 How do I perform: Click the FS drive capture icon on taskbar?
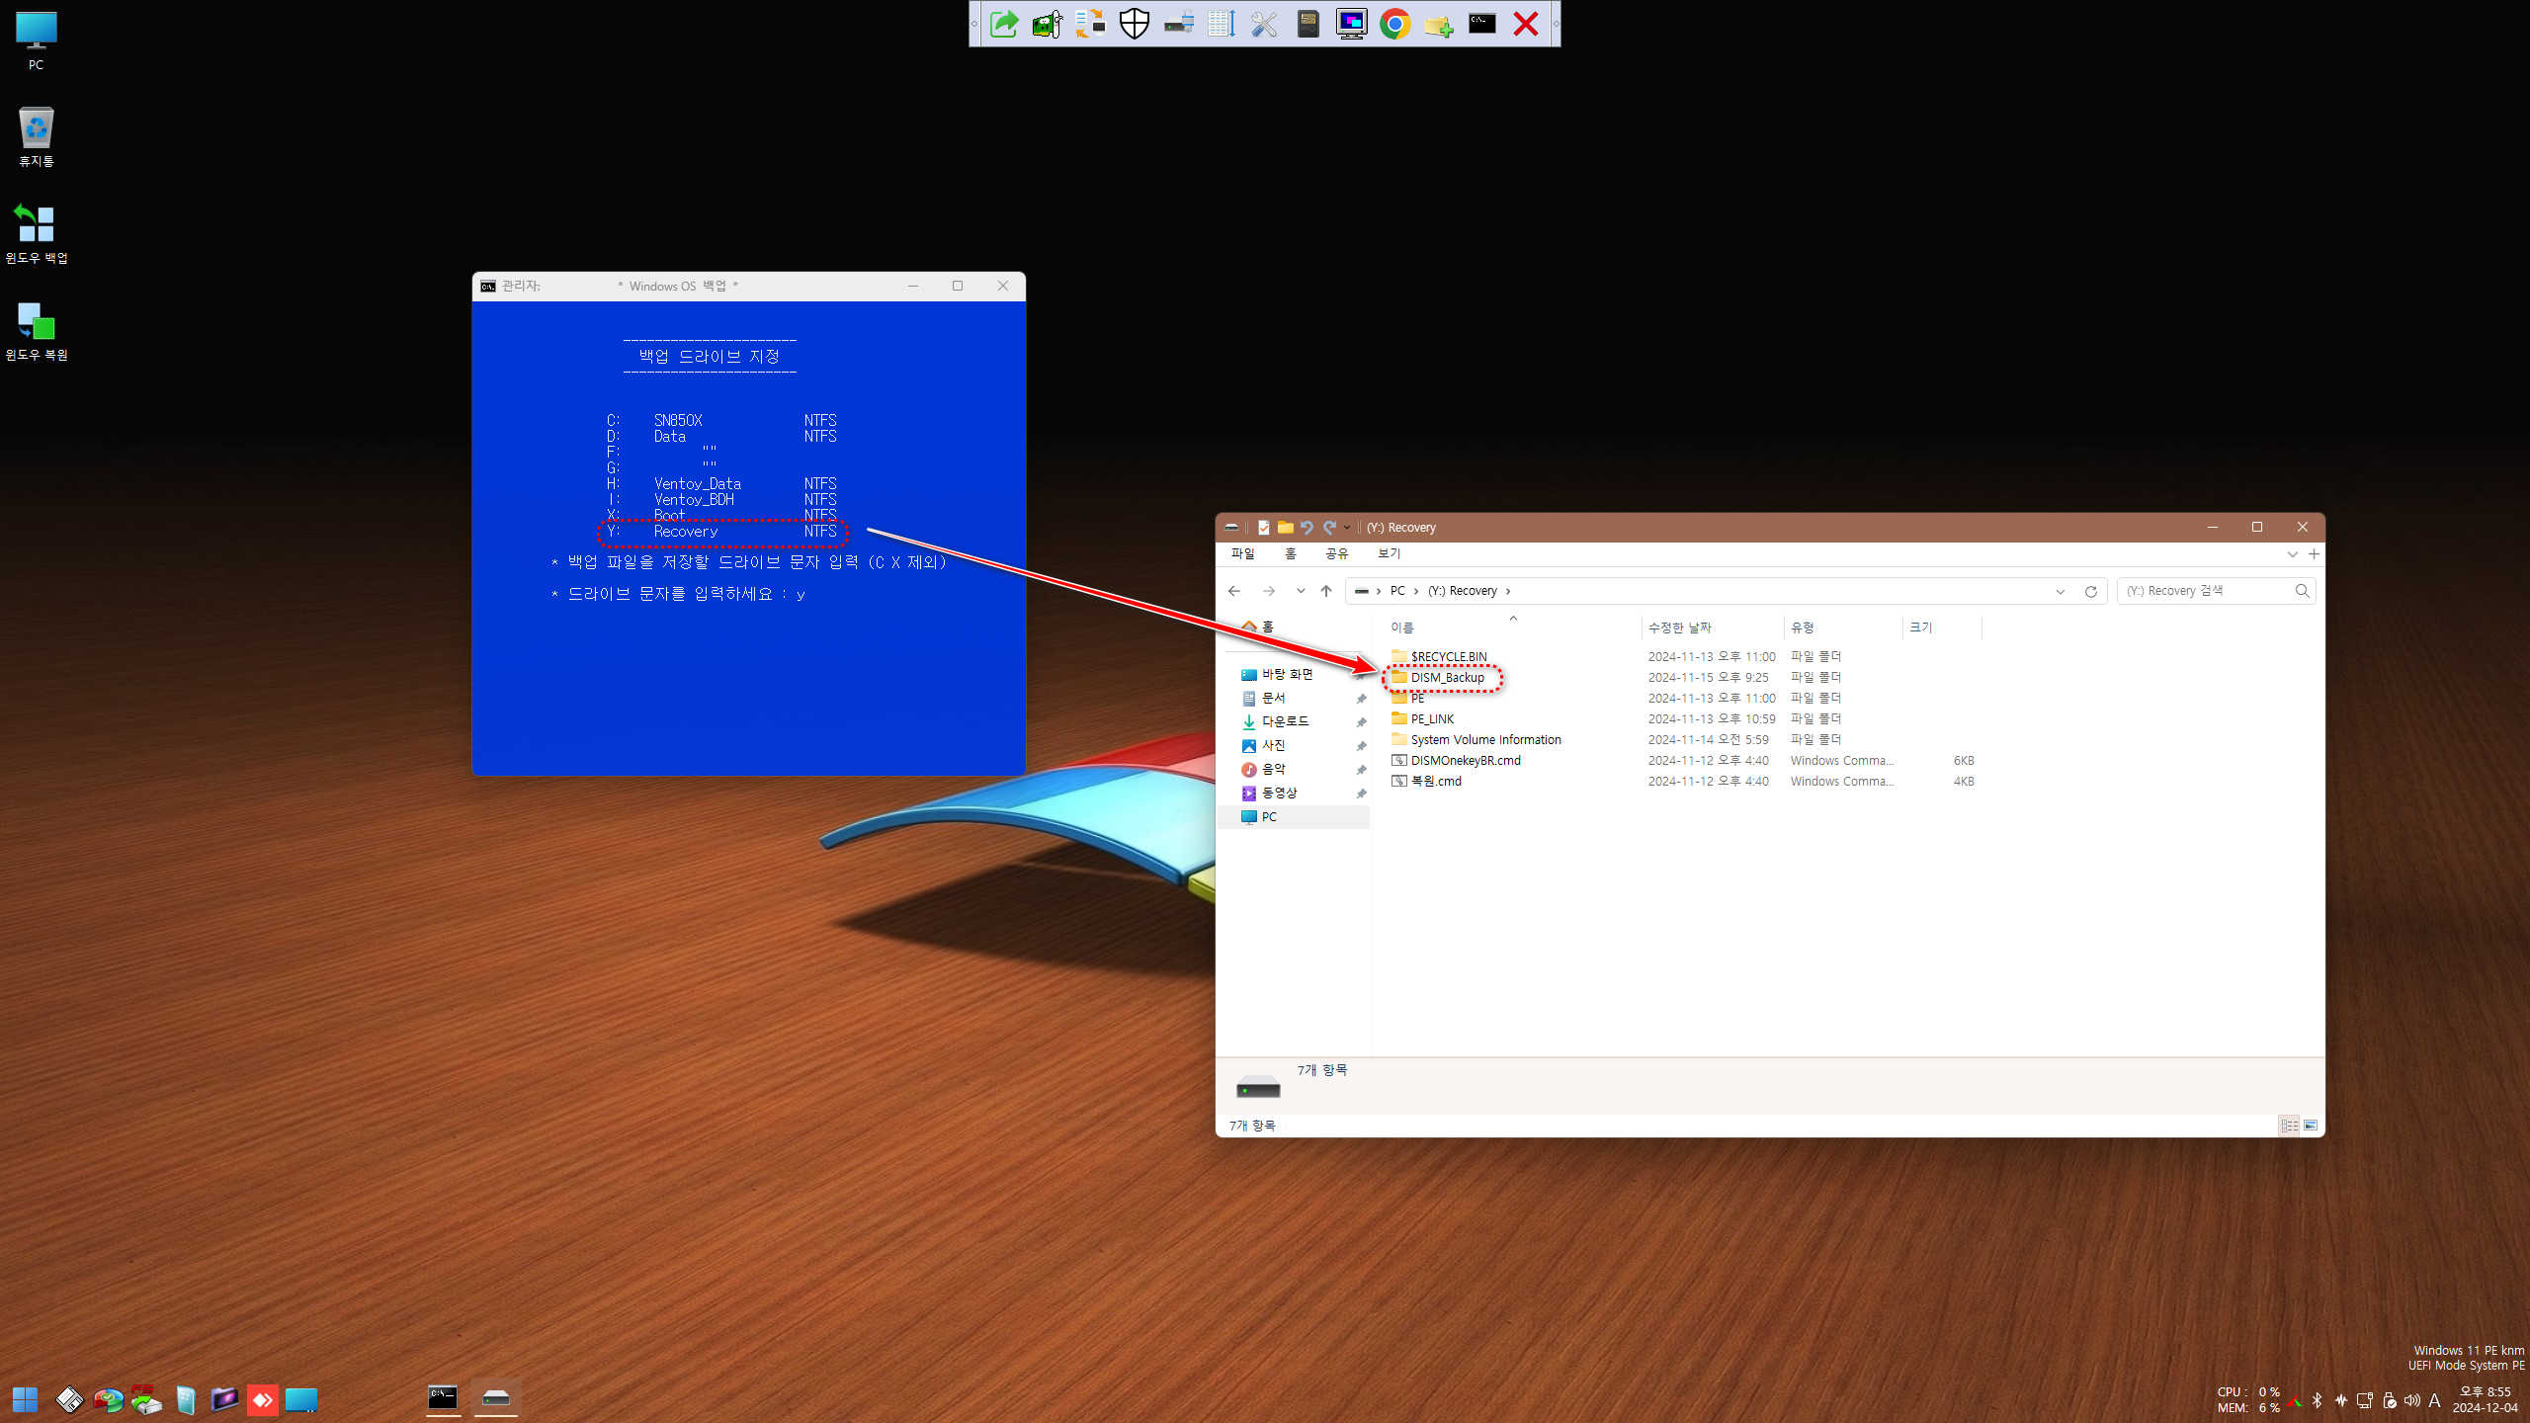click(x=146, y=1399)
